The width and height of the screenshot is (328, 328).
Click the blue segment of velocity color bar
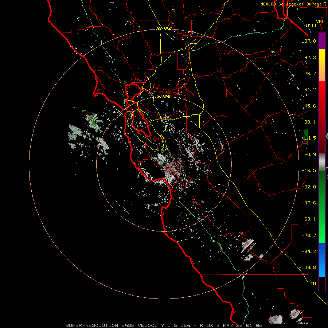(x=322, y=260)
